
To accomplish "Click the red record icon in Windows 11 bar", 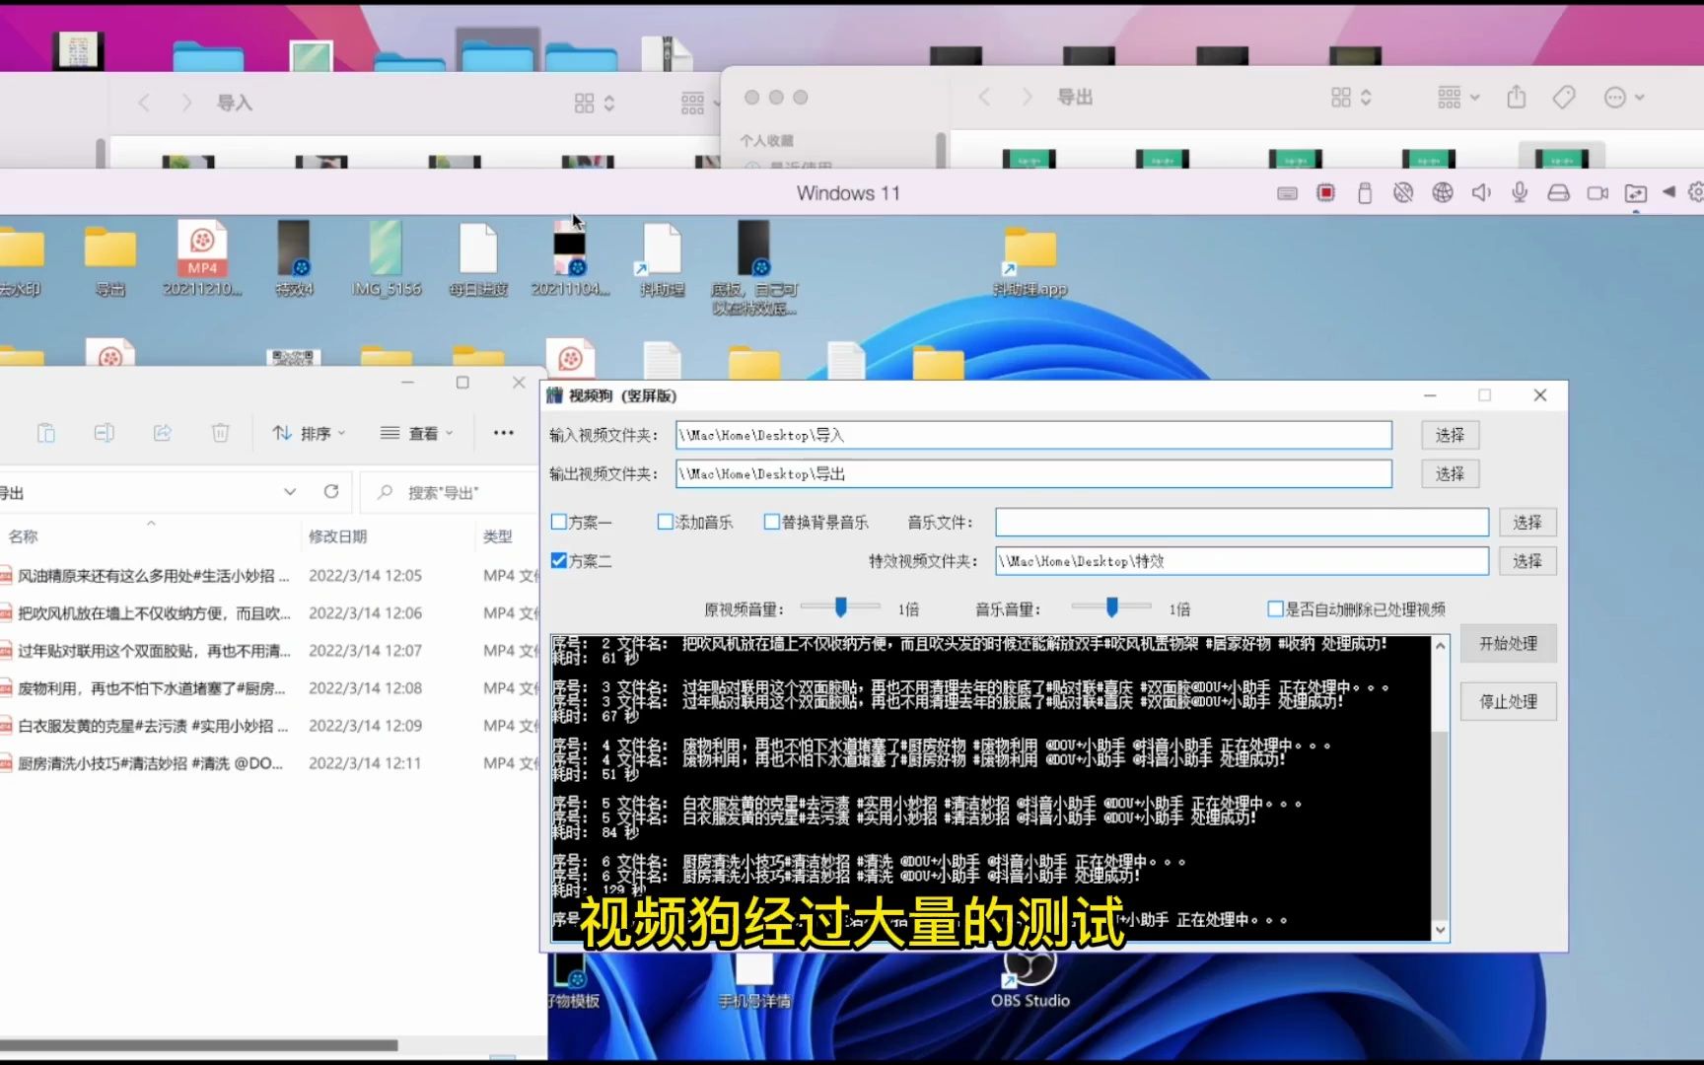I will click(1325, 193).
